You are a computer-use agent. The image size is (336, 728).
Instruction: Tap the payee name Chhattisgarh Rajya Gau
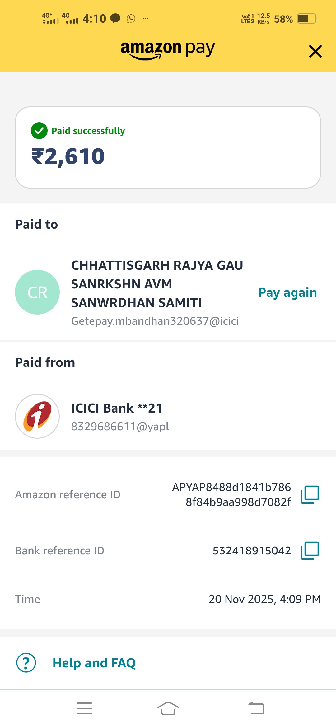tap(157, 284)
